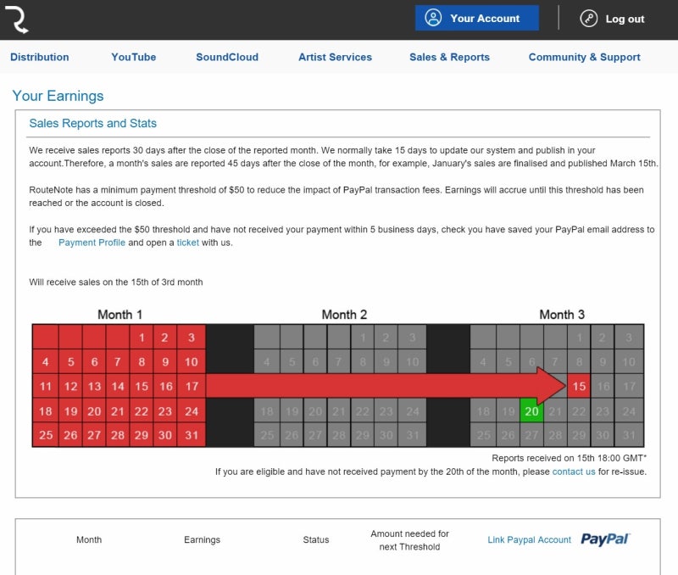The image size is (678, 575).
Task: Open the ticket link
Action: [187, 243]
